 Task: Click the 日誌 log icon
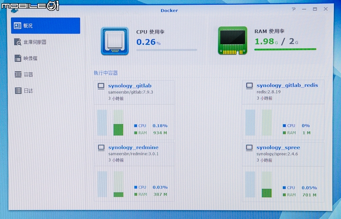click(x=18, y=91)
